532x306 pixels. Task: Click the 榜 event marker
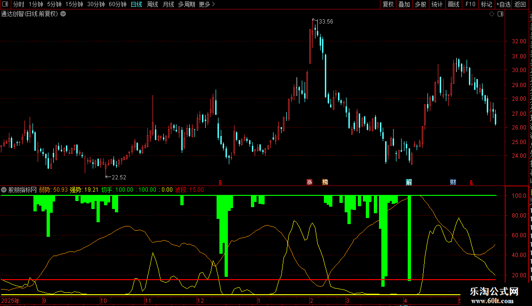click(325, 182)
